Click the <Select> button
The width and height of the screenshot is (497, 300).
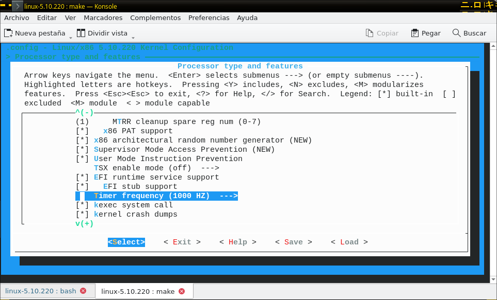click(x=126, y=242)
